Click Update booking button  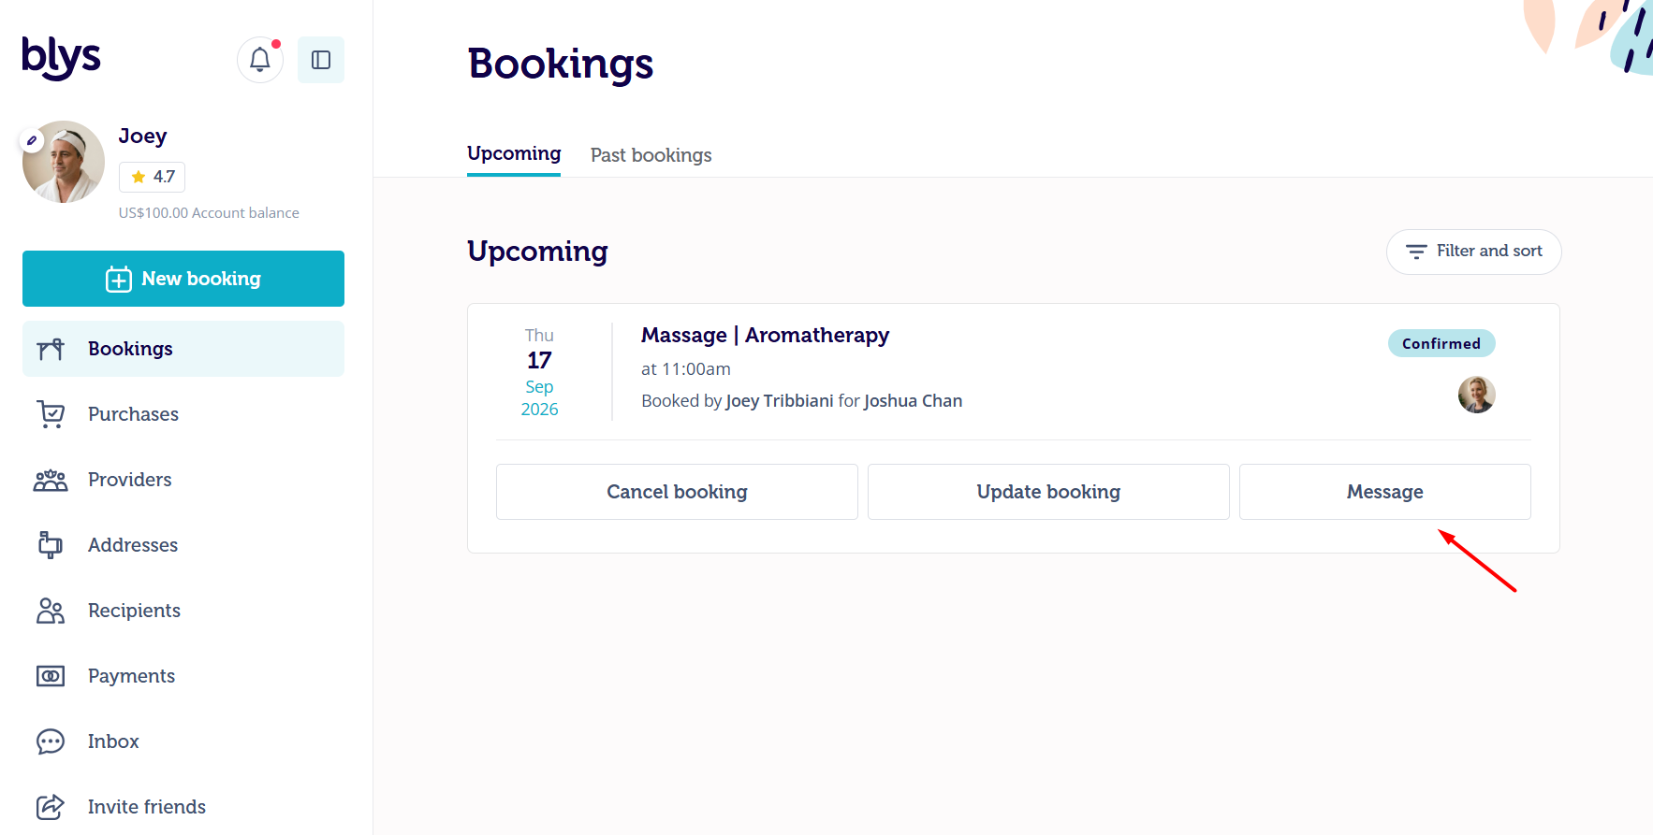point(1048,492)
